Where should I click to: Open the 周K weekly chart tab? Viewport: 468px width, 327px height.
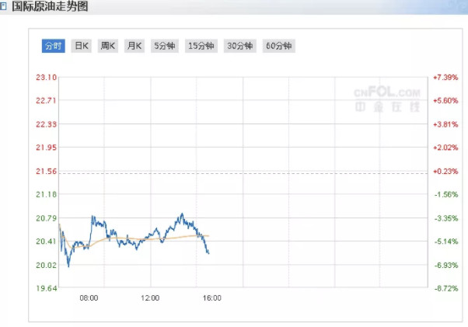tap(108, 46)
